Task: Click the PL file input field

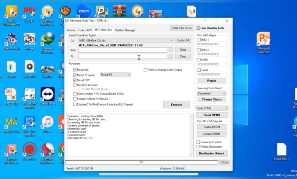Action: (123, 56)
